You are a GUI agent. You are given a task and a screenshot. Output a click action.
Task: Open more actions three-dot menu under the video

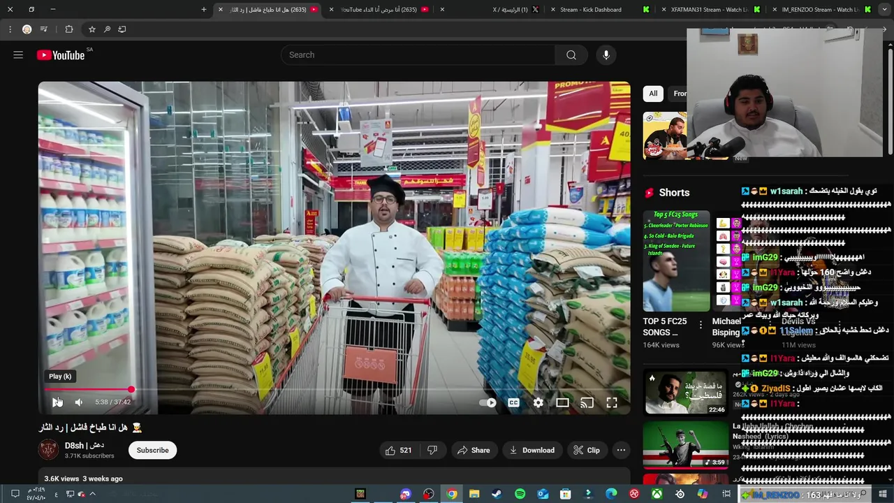(x=621, y=451)
